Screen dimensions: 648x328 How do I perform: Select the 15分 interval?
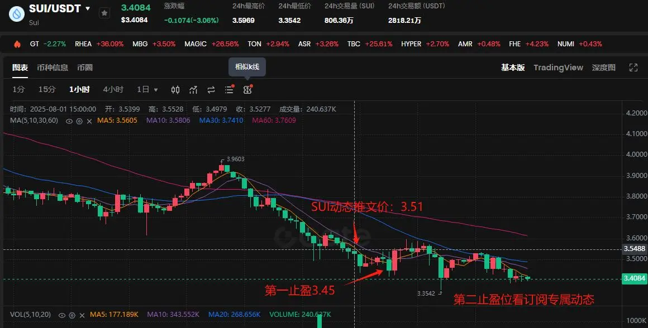click(x=47, y=89)
